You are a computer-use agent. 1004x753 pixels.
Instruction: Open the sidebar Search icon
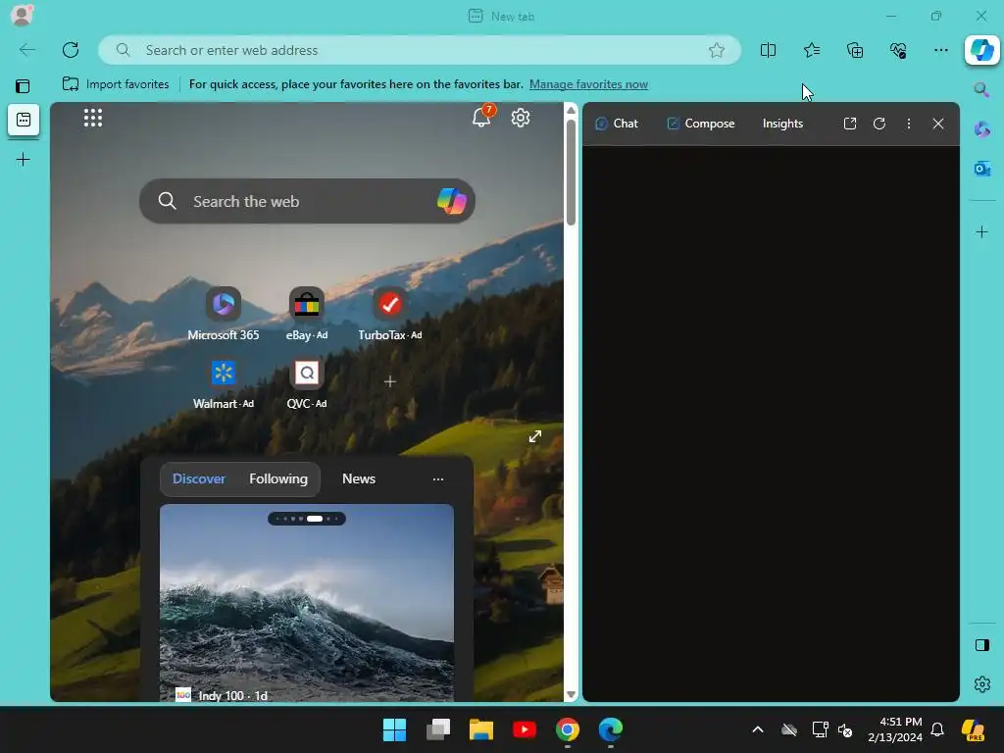click(981, 89)
